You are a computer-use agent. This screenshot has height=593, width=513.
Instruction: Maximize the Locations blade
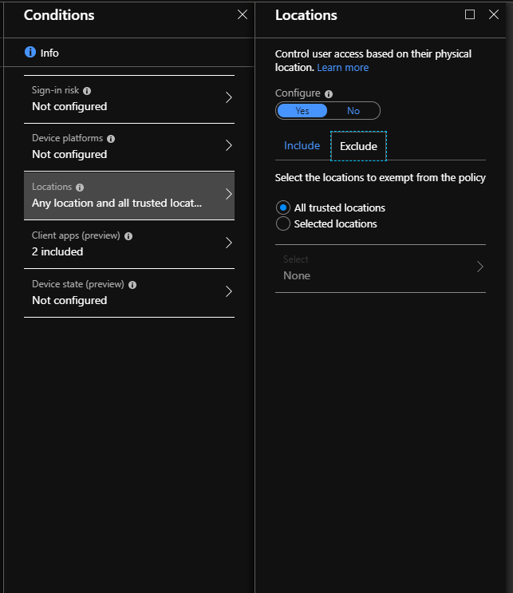[x=470, y=14]
